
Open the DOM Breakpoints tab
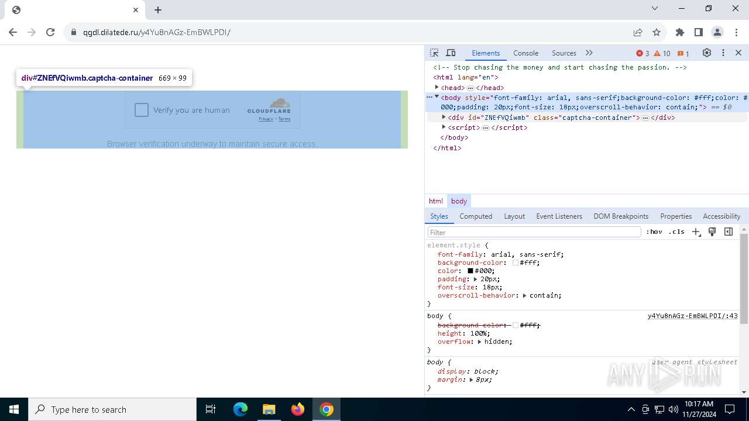point(621,216)
